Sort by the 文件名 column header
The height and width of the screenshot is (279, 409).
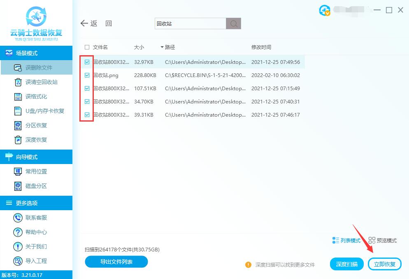[100, 47]
